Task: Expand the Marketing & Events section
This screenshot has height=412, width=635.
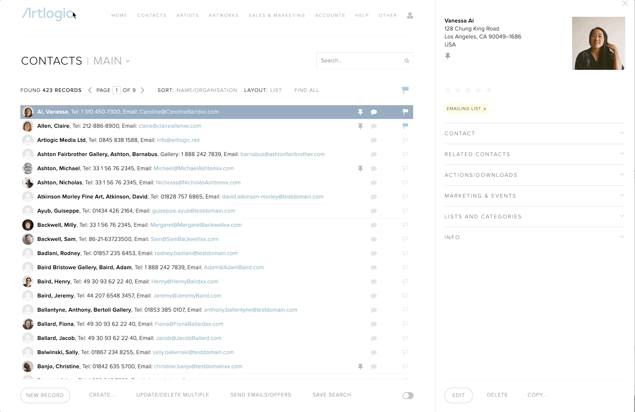Action: [x=534, y=196]
